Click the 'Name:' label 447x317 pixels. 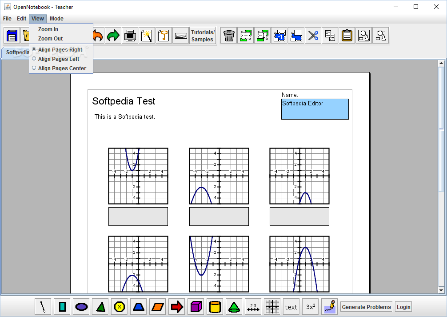click(290, 95)
